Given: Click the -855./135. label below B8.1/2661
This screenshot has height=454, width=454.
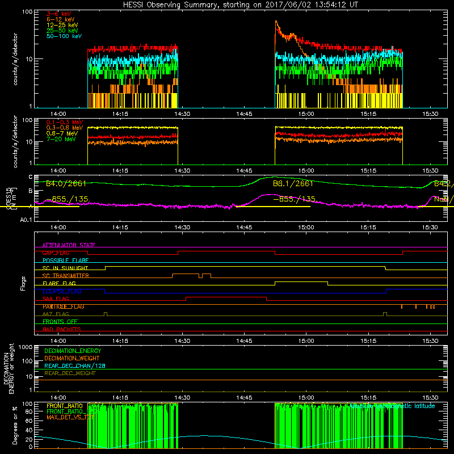Looking at the screenshot, I should point(295,199).
